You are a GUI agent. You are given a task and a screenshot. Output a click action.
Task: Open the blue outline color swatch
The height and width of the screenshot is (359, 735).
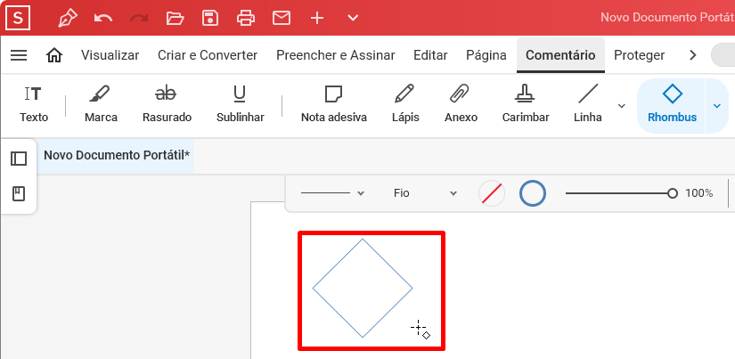click(x=533, y=193)
